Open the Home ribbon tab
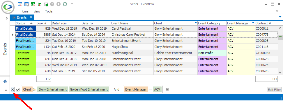Screen dimensions: 283x110 click(x=24, y=11)
